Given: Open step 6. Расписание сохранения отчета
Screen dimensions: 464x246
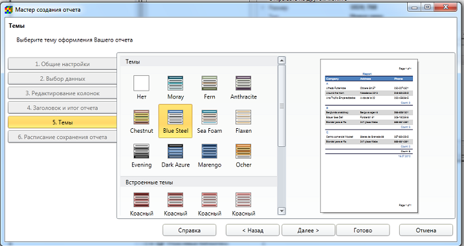Looking at the screenshot, I should pyautogui.click(x=62, y=137).
